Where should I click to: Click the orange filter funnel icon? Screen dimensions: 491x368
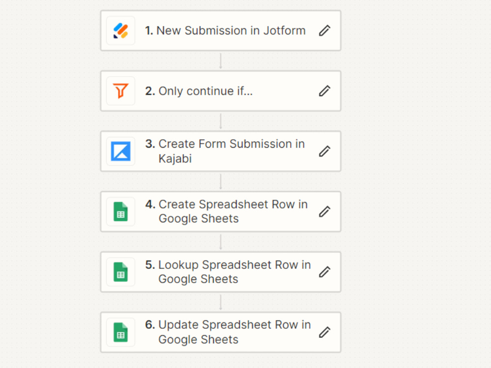121,91
